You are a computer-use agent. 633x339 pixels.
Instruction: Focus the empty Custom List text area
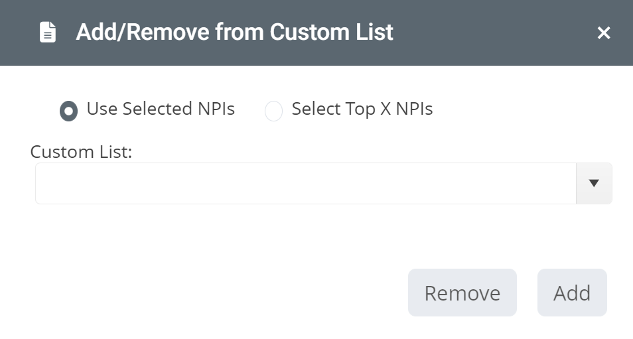pos(306,183)
